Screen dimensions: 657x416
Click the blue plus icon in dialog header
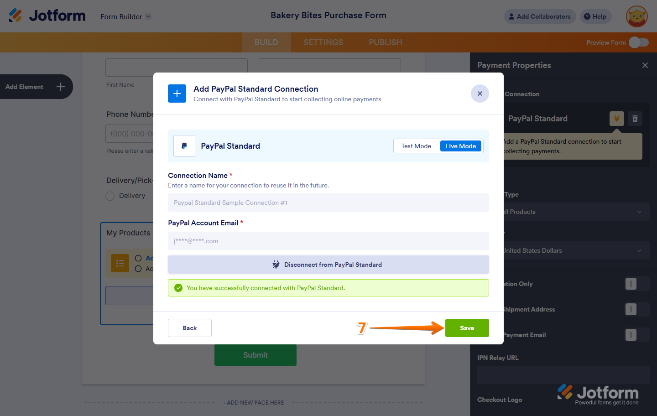[x=177, y=94]
